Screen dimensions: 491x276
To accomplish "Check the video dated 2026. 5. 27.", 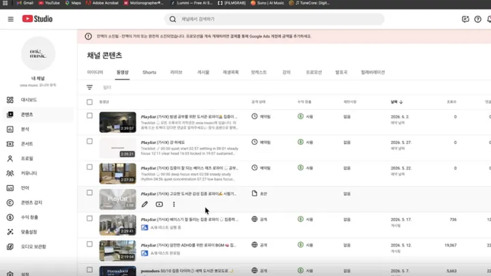I will tap(89, 142).
